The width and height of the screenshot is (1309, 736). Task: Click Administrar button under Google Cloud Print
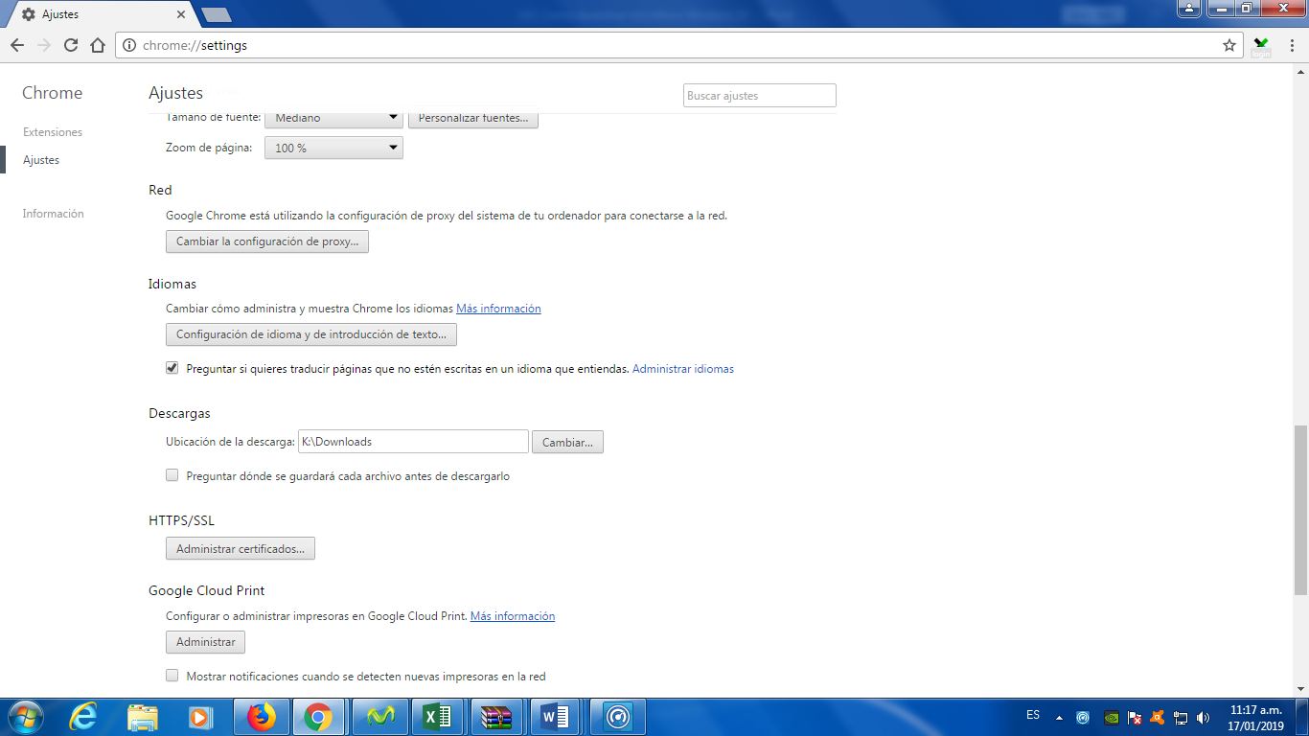tap(206, 642)
